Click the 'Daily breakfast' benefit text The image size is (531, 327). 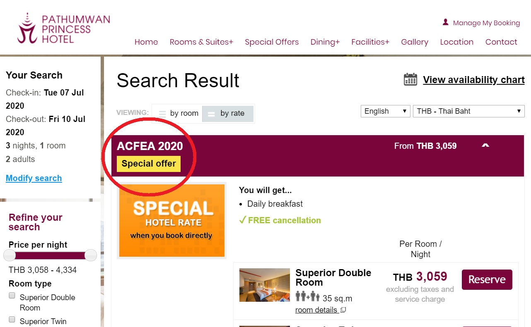275,204
